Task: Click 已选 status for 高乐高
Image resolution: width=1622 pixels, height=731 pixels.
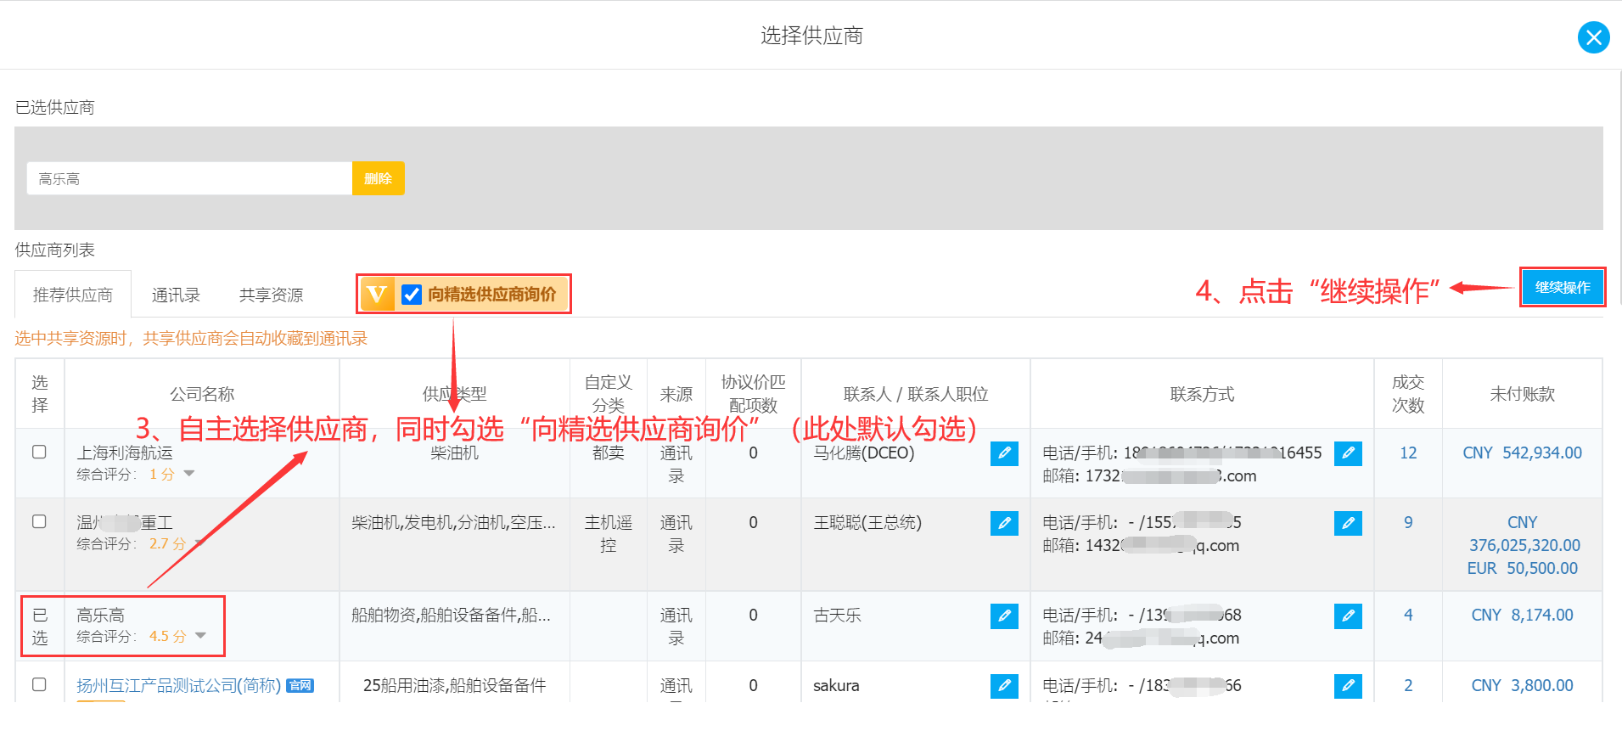Action: coord(40,627)
